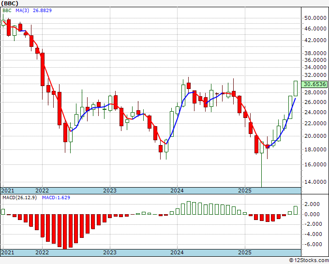Screen dimensions: 329x264
Task: Click the 18.0000 price axis label
Action: (x=315, y=149)
